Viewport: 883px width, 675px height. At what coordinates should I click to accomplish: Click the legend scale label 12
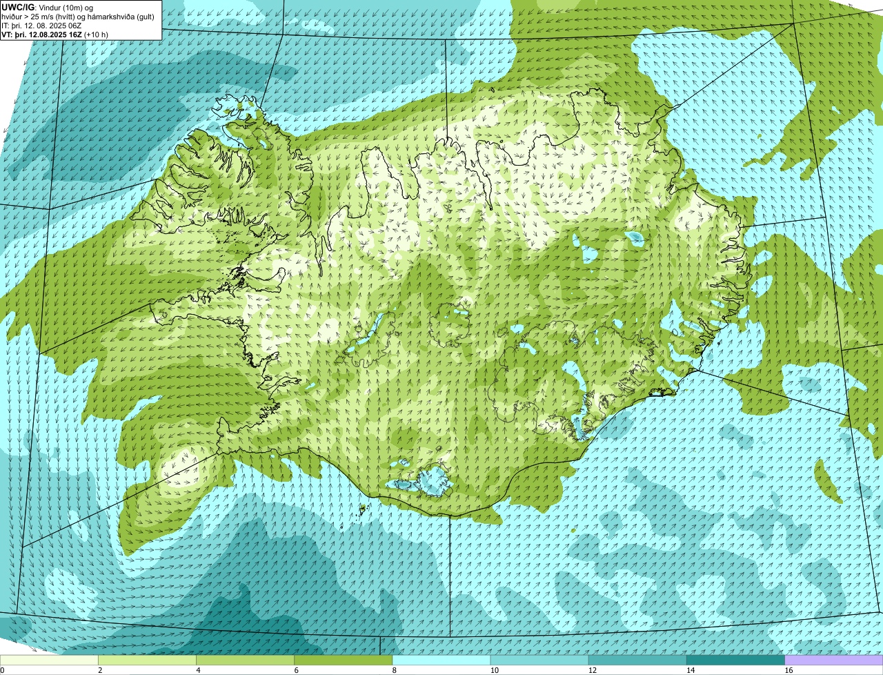coord(592,670)
